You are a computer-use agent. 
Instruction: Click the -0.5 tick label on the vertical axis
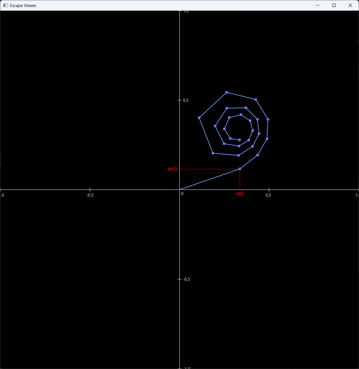(x=187, y=279)
